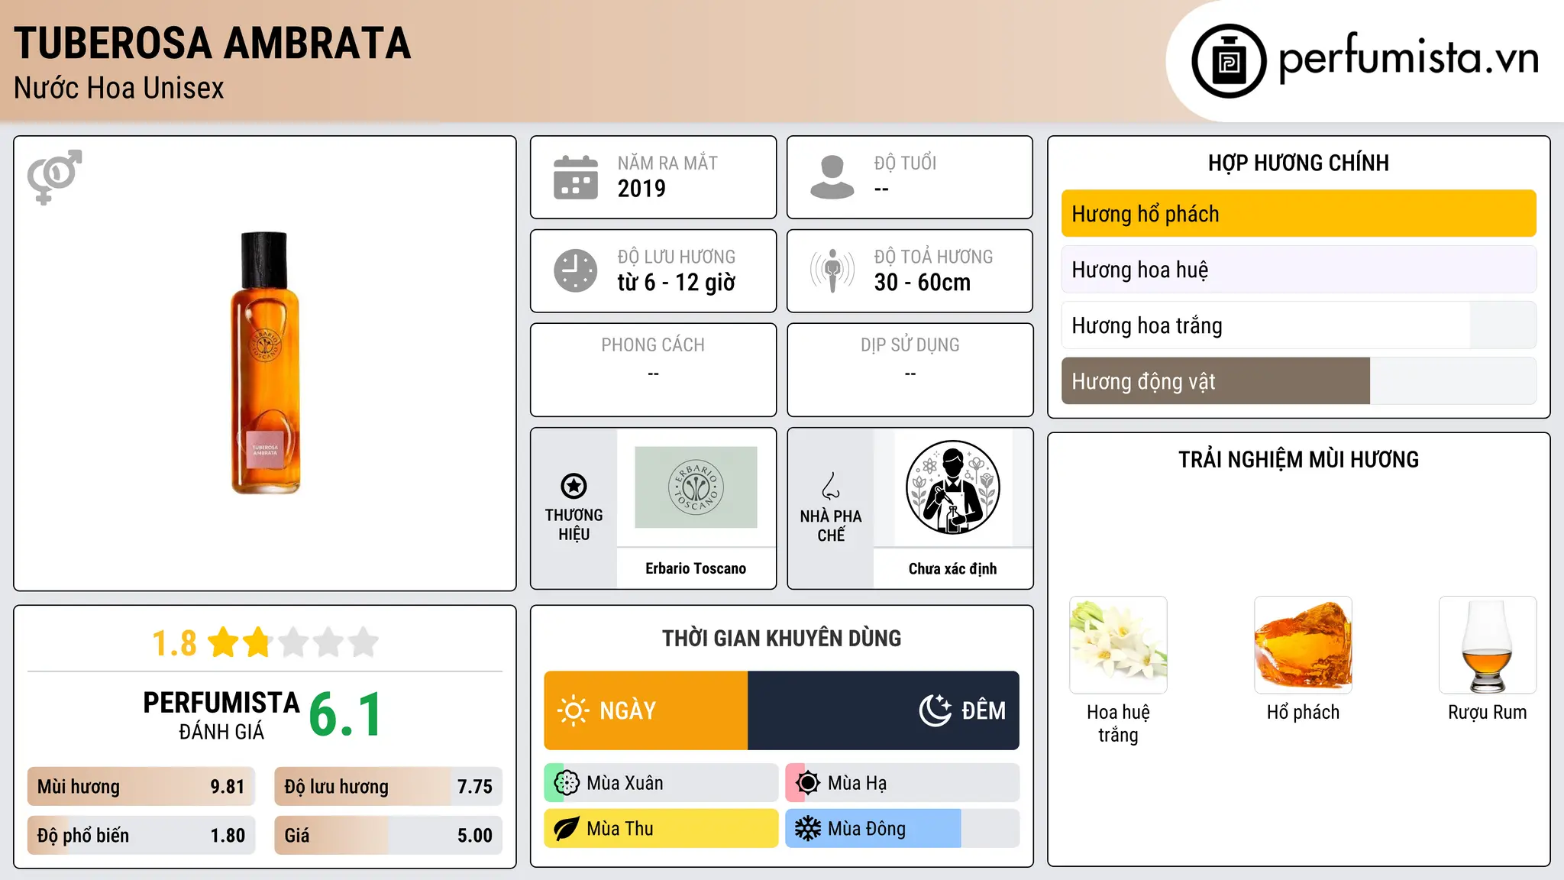Viewport: 1564px width, 880px height.
Task: Click the longevity value từ 6 - 12 giờ
Action: 677,283
